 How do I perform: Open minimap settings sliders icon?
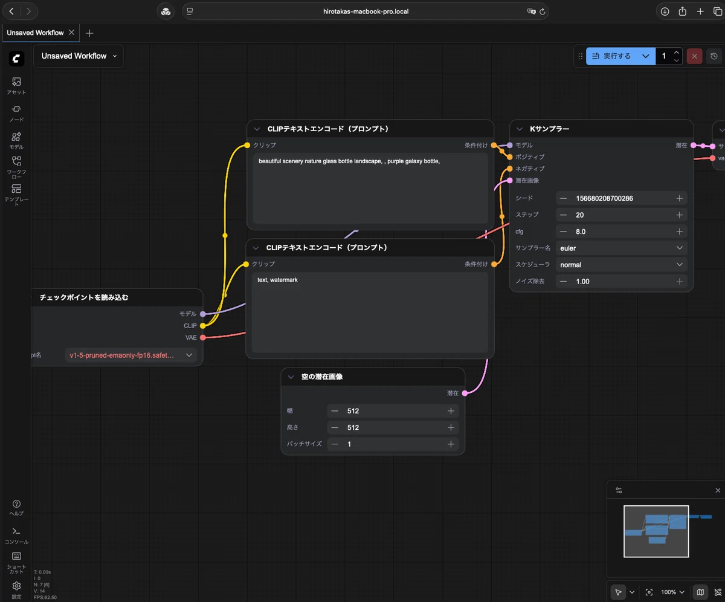pos(619,490)
